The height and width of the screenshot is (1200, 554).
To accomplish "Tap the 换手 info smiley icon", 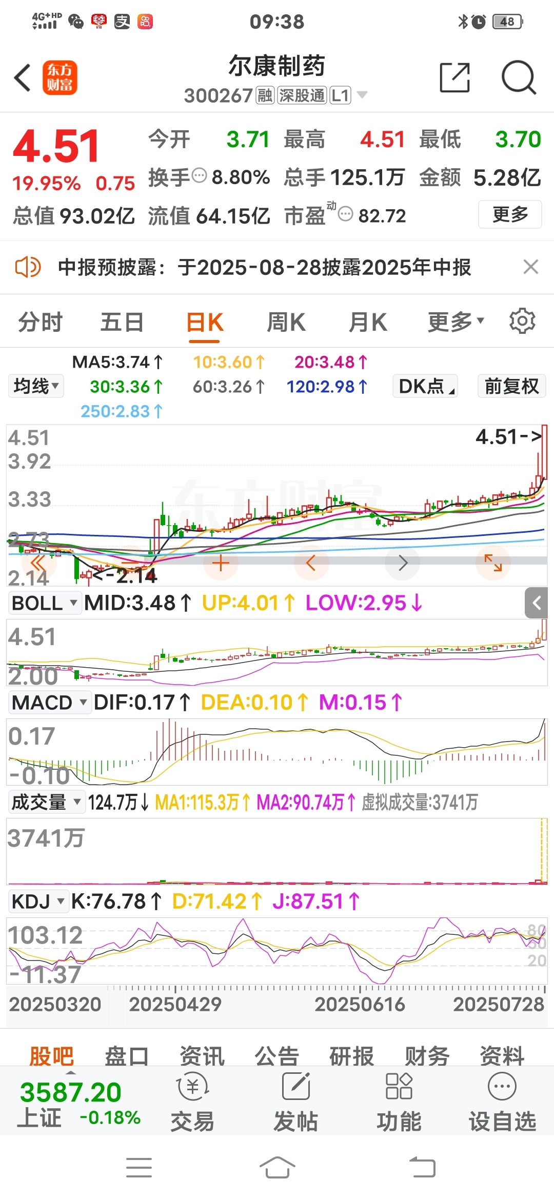I will tap(199, 176).
